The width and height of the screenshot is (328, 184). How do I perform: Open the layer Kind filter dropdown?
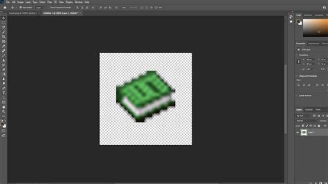[x=303, y=116]
